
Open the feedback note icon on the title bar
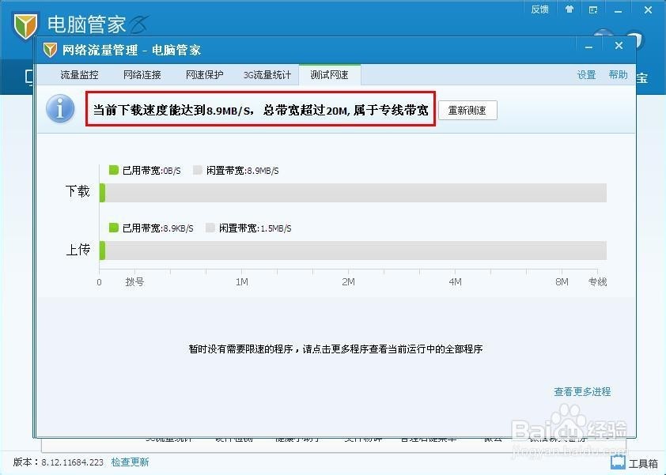[592, 9]
